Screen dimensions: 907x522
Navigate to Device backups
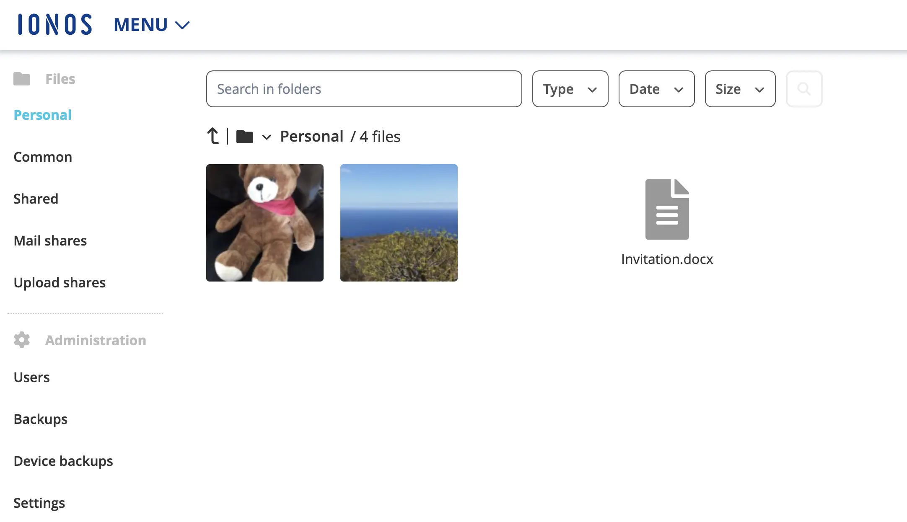click(x=63, y=461)
